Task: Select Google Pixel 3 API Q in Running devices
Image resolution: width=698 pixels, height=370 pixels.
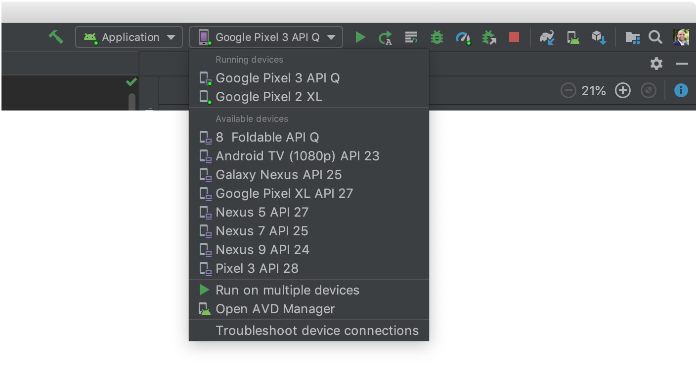Action: tap(309, 78)
